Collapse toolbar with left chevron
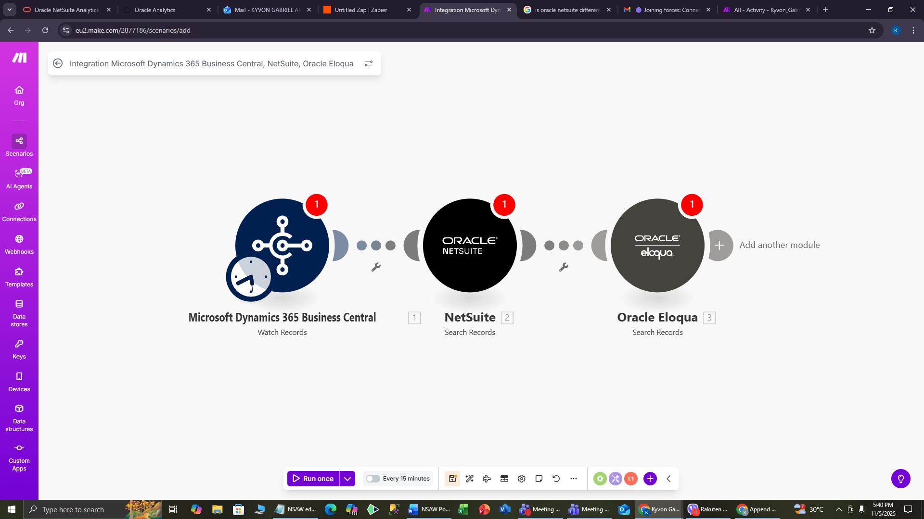The image size is (924, 519). pyautogui.click(x=668, y=479)
